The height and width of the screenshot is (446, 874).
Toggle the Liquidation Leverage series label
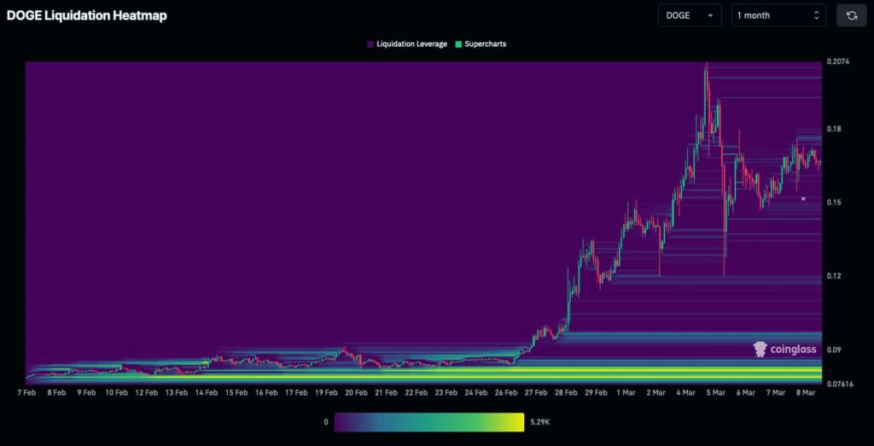[411, 43]
